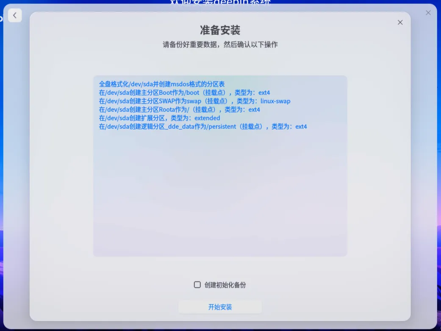Close the preparation dialog with its X
This screenshot has height=331, width=441.
click(400, 22)
